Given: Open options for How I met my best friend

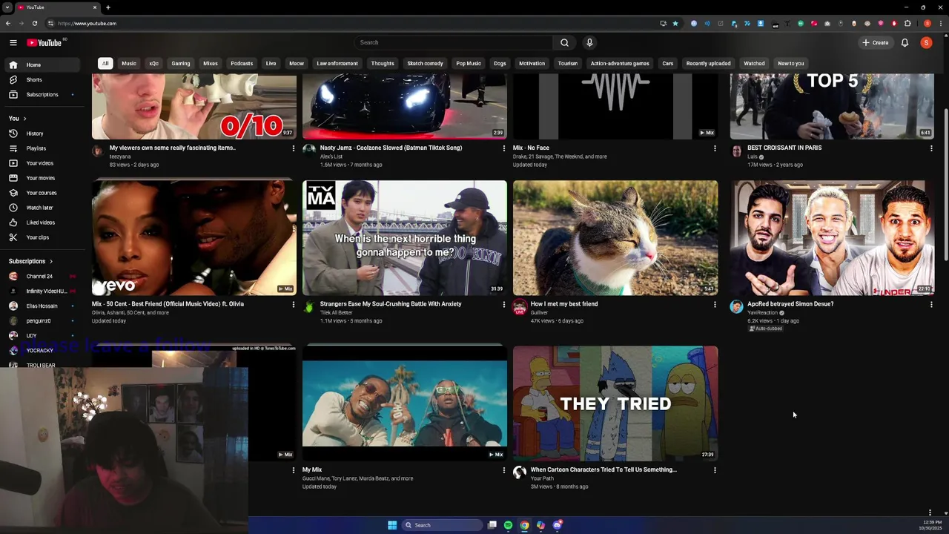Looking at the screenshot, I should [x=715, y=305].
